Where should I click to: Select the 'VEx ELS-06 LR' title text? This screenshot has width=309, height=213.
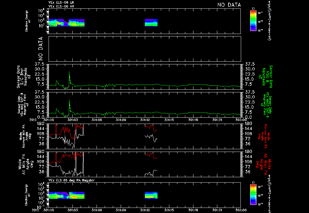[61, 2]
